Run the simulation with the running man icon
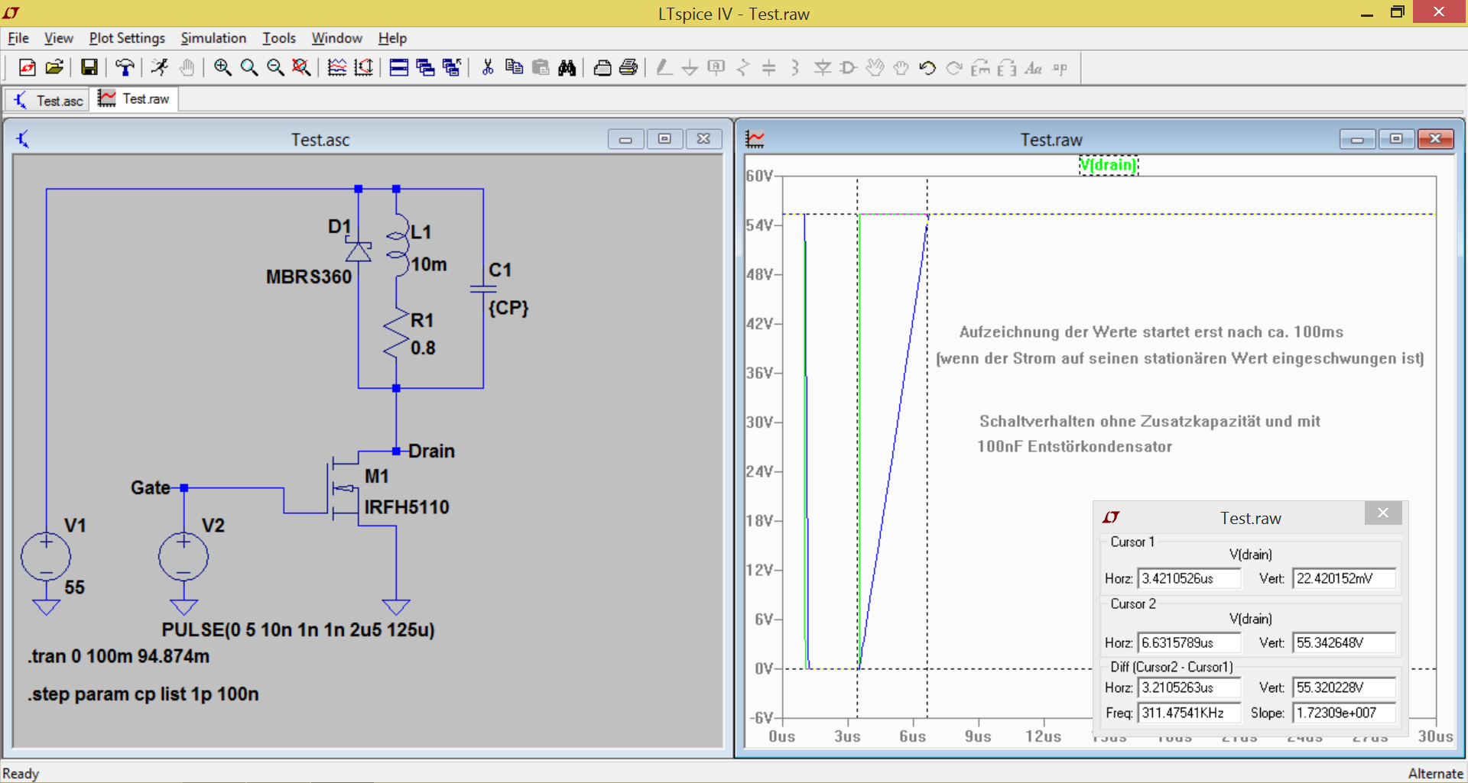This screenshot has height=783, width=1468. (159, 68)
